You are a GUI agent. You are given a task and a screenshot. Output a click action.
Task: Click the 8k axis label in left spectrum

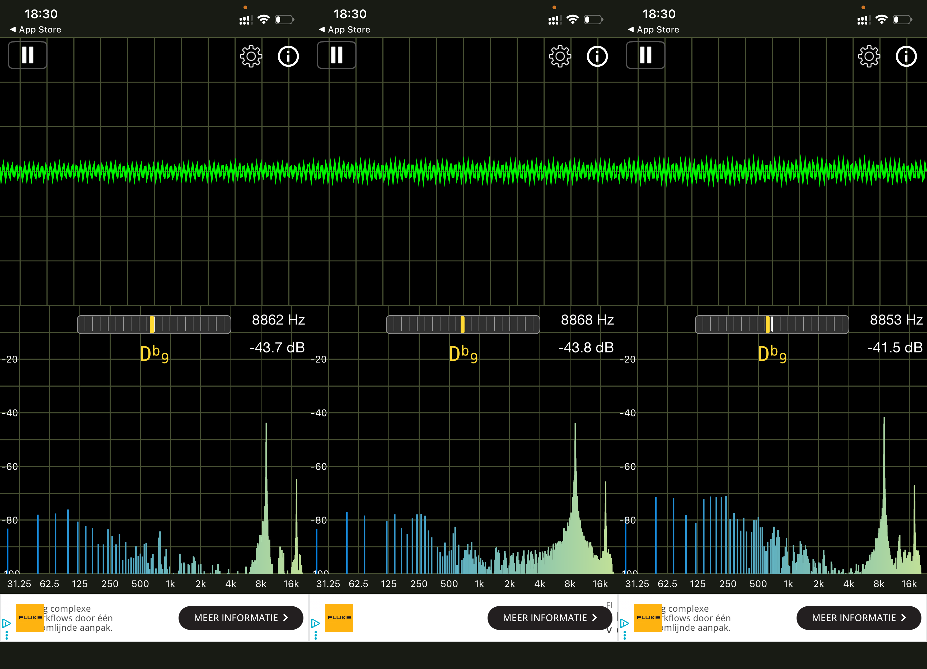click(x=261, y=584)
